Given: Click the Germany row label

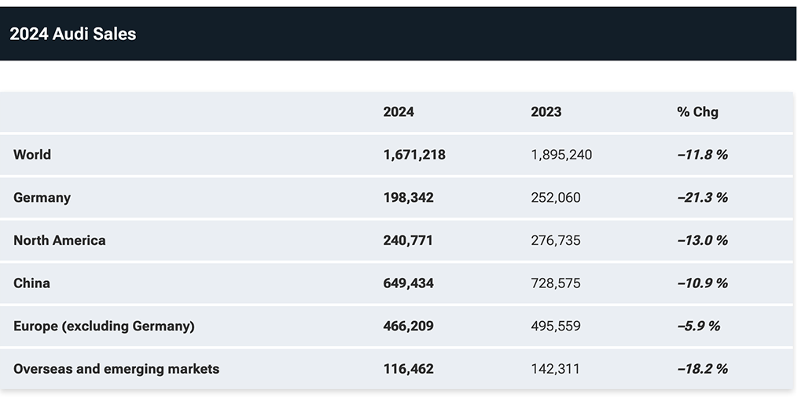Looking at the screenshot, I should pyautogui.click(x=42, y=198).
